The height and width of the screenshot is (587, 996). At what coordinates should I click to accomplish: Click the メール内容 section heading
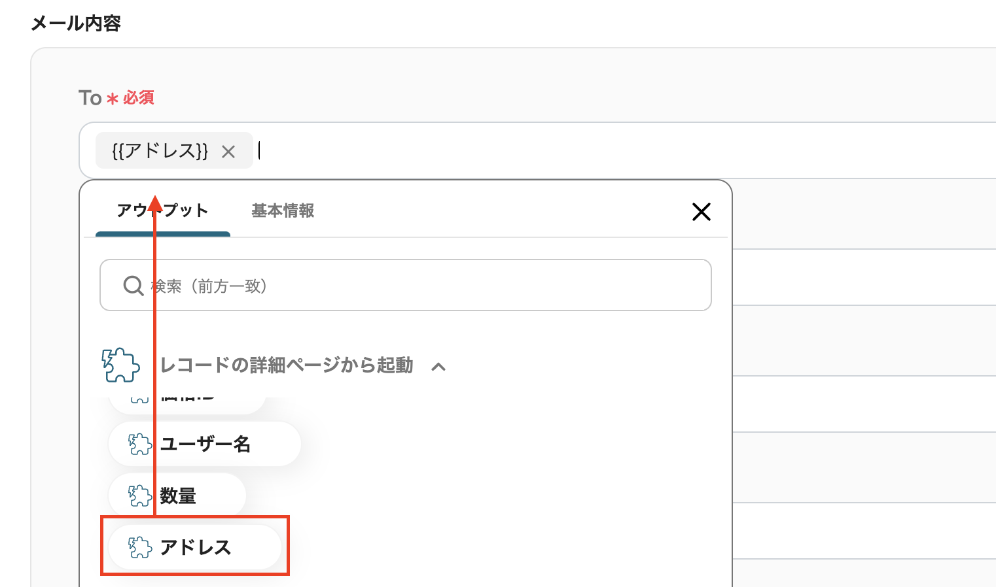76,24
